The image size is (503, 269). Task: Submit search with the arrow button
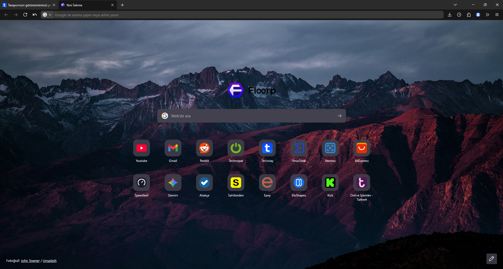click(340, 116)
